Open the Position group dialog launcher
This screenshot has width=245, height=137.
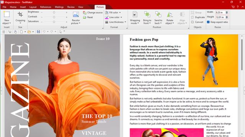(188, 28)
